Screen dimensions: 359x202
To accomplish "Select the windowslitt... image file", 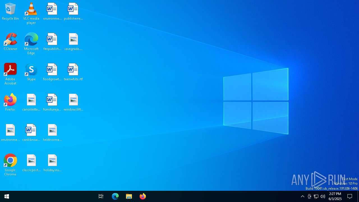I will [73, 102].
